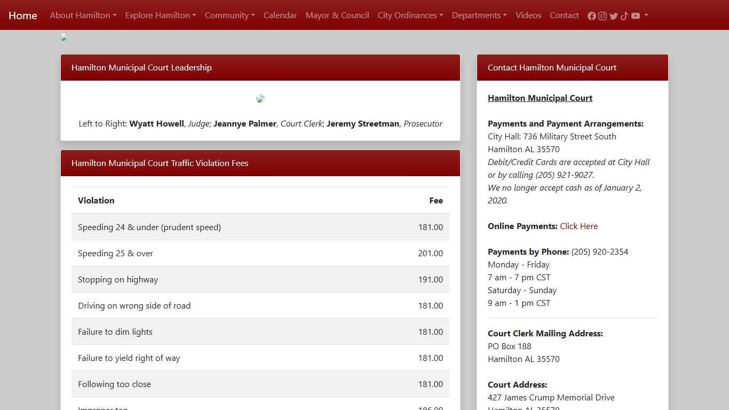Open the Instagram icon link
This screenshot has height=410, width=729.
(603, 16)
